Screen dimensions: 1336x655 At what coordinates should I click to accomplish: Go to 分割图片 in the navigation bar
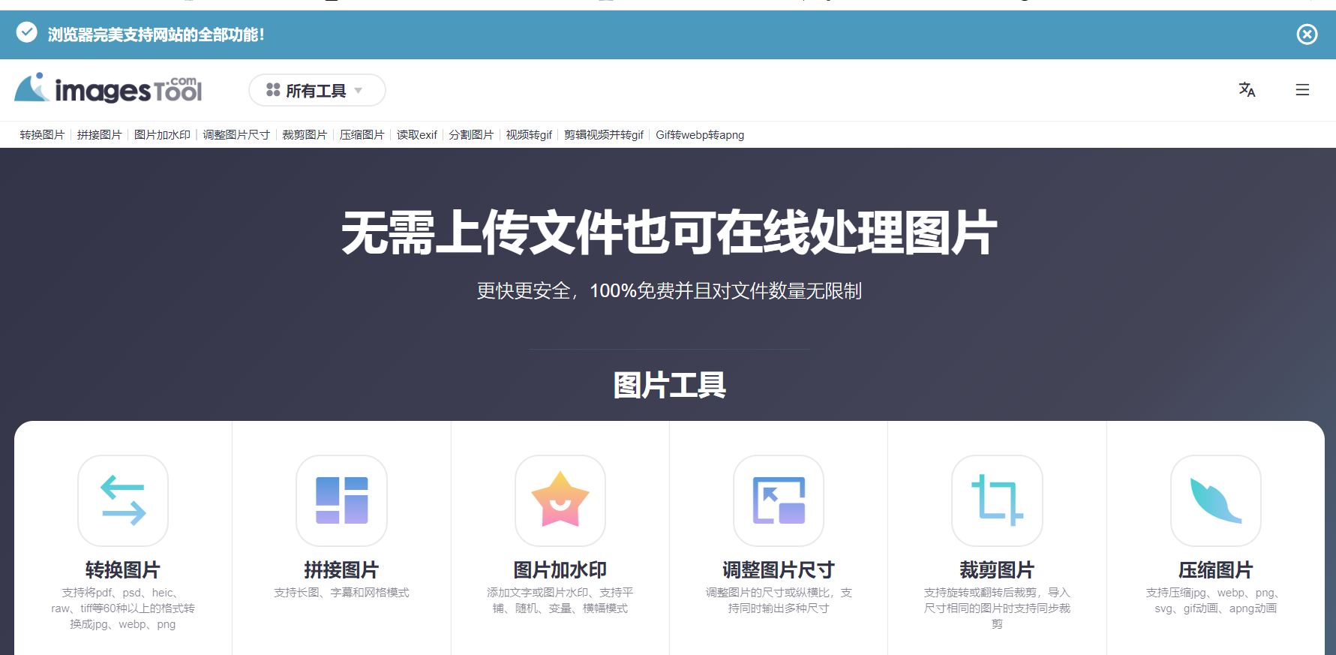pos(471,135)
